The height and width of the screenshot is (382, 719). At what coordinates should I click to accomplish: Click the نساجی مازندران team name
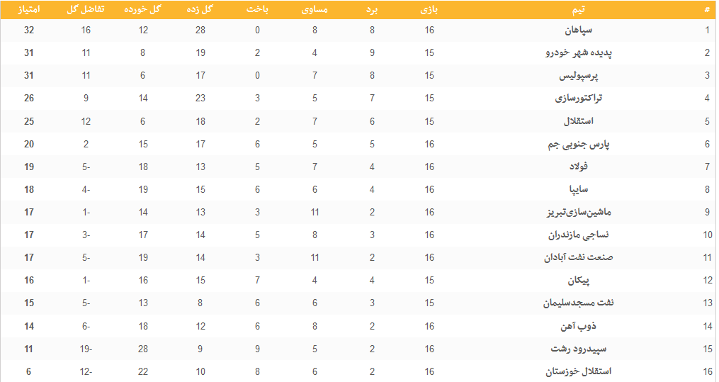coord(579,235)
